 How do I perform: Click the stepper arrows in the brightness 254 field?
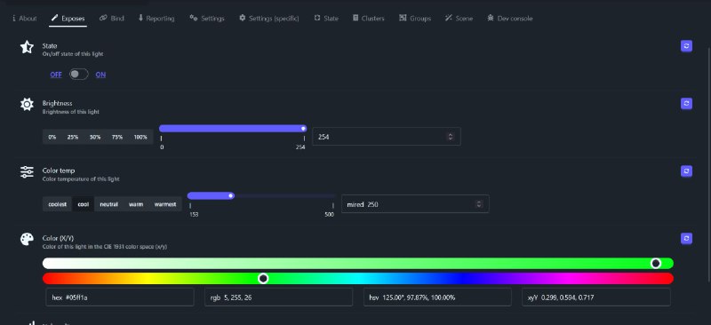pos(451,137)
